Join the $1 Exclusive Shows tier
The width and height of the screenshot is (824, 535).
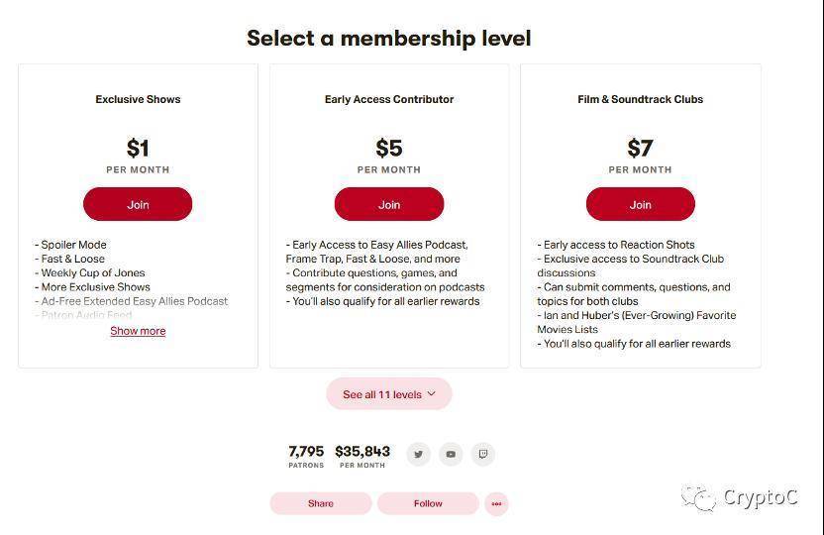click(138, 204)
